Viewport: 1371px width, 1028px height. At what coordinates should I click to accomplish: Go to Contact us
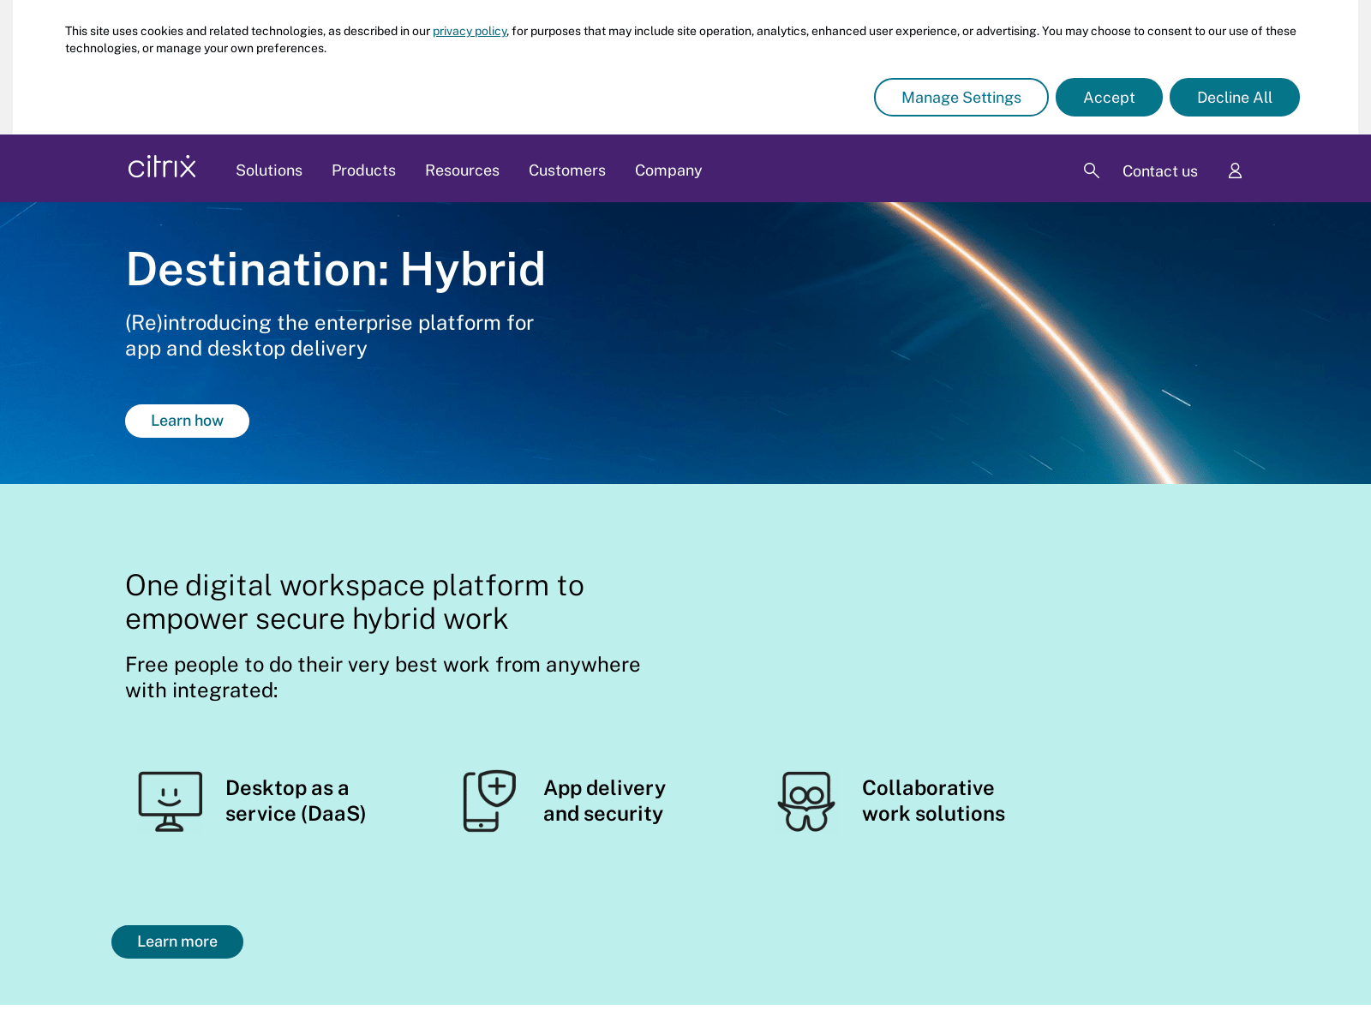pos(1160,171)
